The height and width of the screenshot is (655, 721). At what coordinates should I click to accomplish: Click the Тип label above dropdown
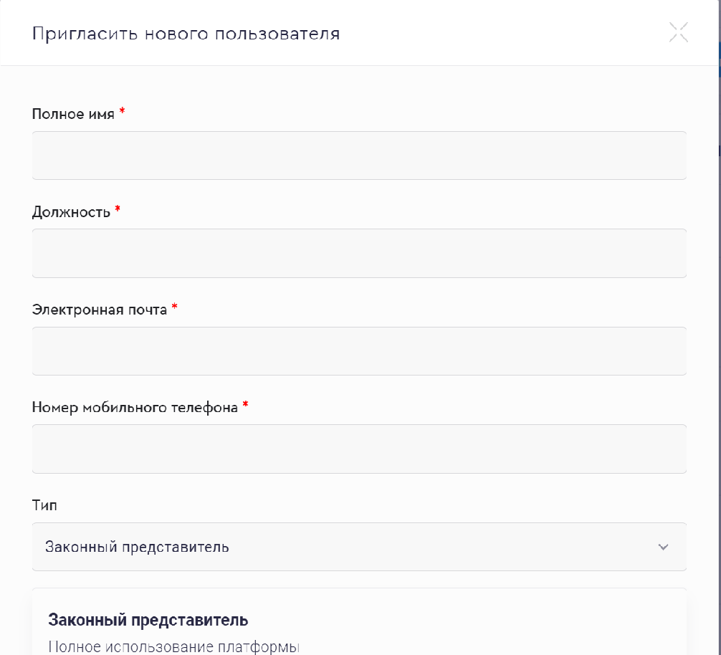click(x=44, y=505)
